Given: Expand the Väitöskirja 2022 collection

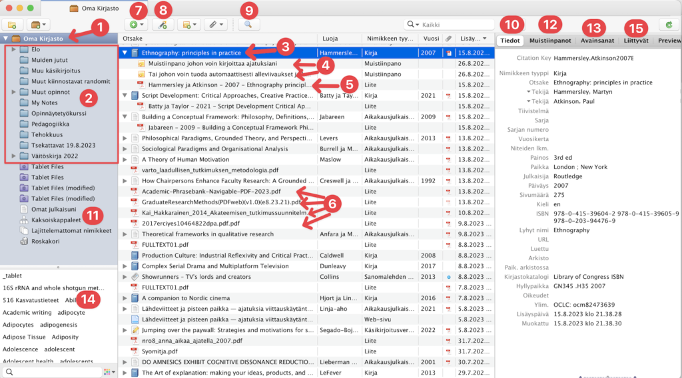Looking at the screenshot, I should [14, 156].
